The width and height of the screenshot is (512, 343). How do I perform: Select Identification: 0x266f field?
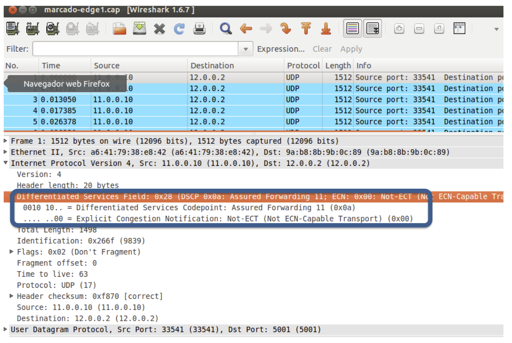click(81, 241)
